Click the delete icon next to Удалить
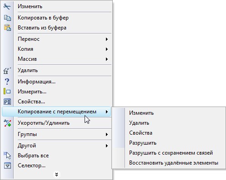 pyautogui.click(x=7, y=70)
